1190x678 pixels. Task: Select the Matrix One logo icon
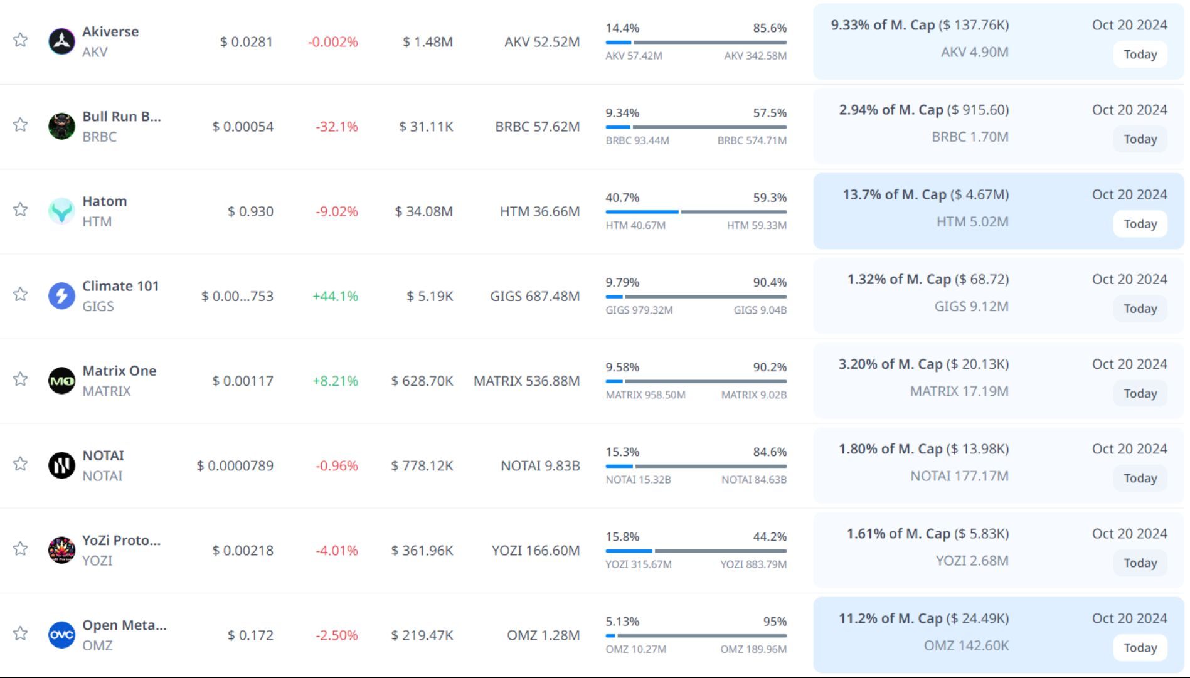pos(61,381)
